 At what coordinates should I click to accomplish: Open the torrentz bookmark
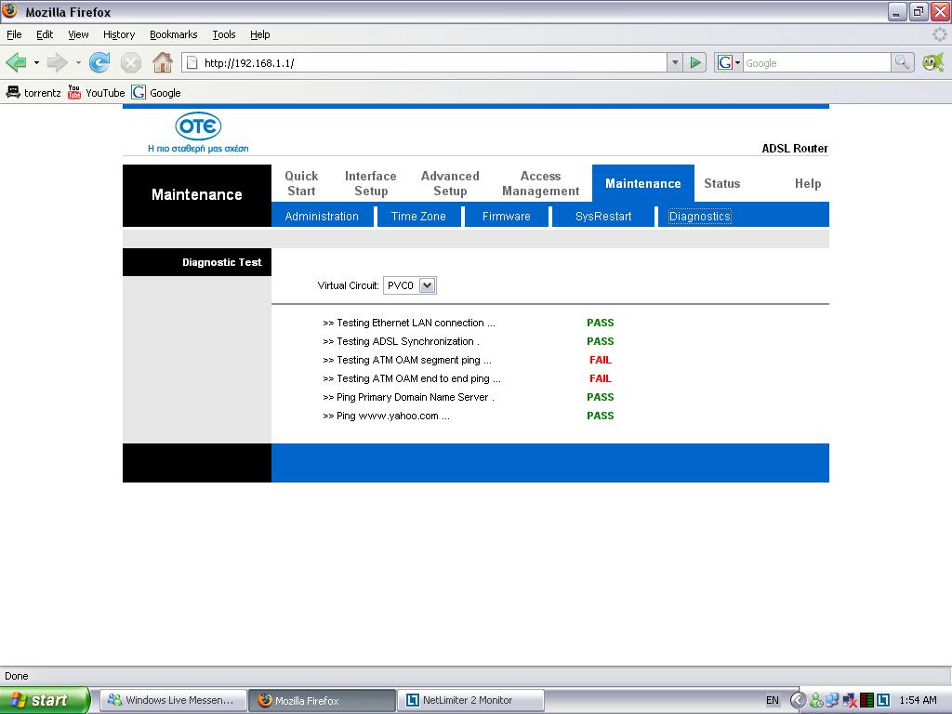click(33, 92)
